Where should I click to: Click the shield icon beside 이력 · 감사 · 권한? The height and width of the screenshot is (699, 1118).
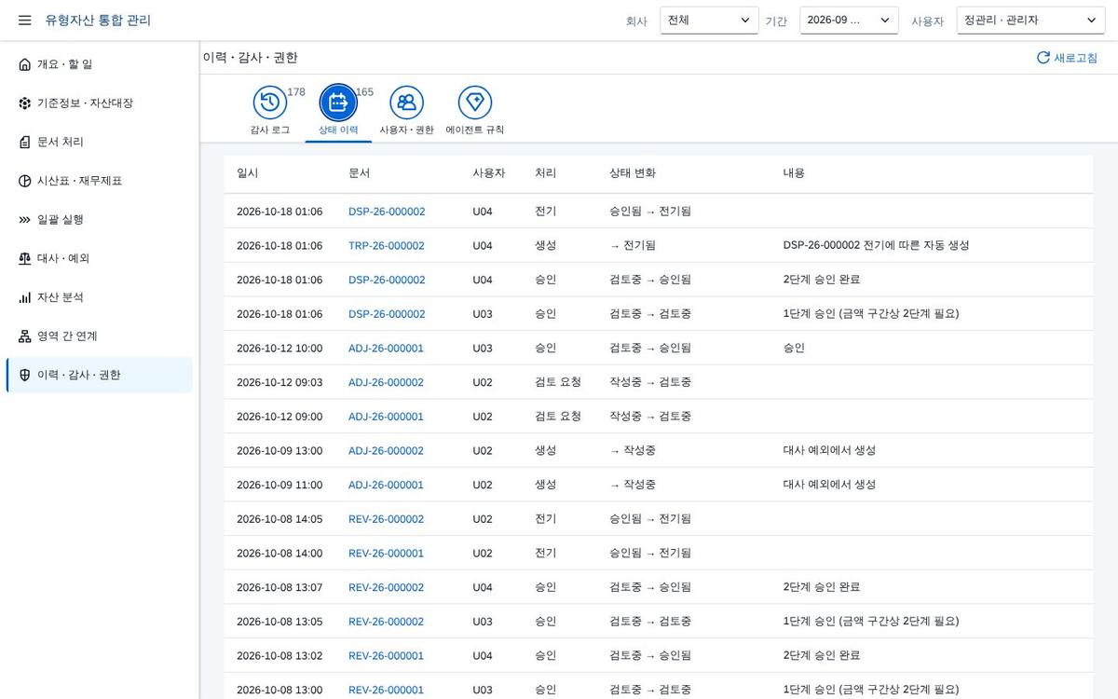[x=25, y=376]
